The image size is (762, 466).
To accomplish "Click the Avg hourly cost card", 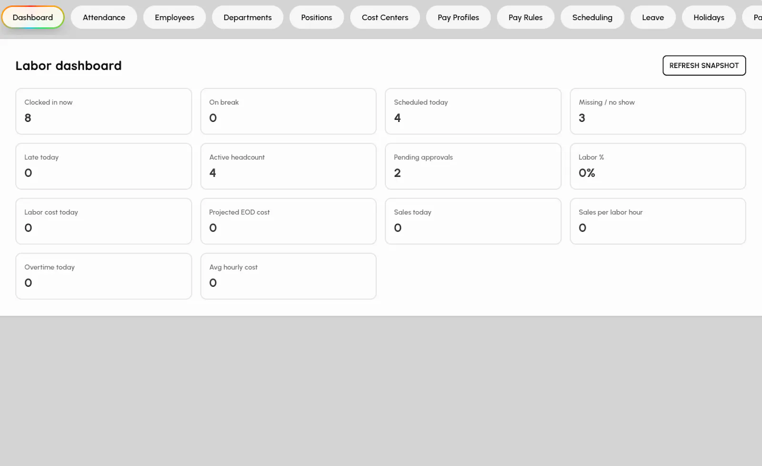I will (288, 276).
